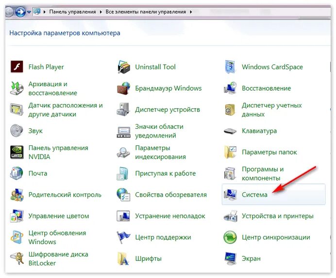Open the Центр обновления Windows icon

17,237
